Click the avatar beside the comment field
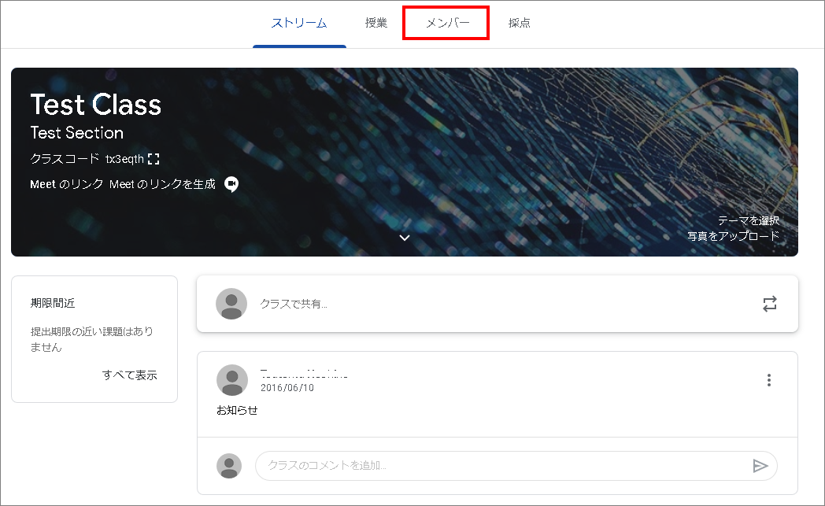 tap(229, 466)
